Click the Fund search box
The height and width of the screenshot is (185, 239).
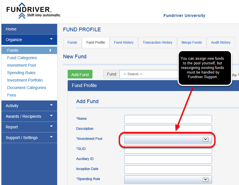tap(149, 74)
